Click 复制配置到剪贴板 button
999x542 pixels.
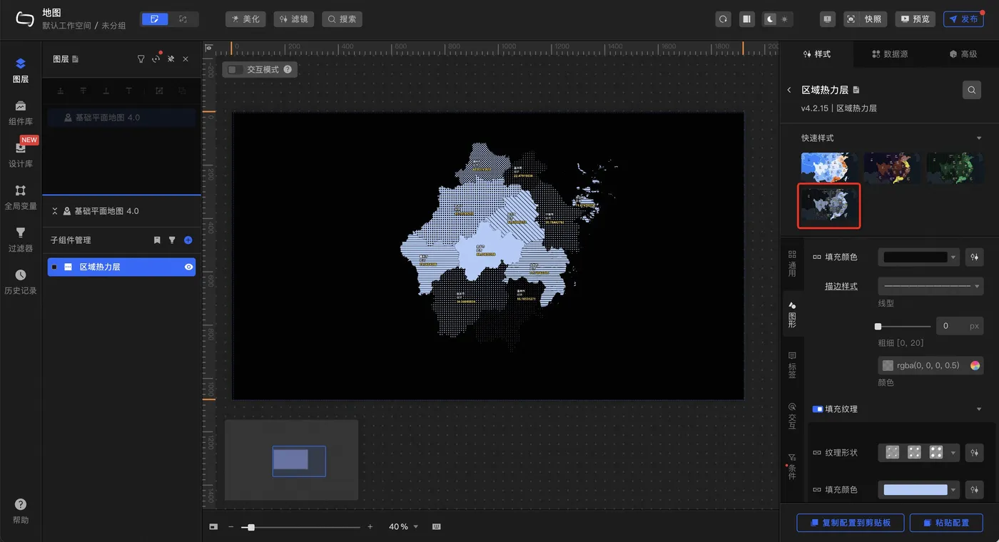851,523
